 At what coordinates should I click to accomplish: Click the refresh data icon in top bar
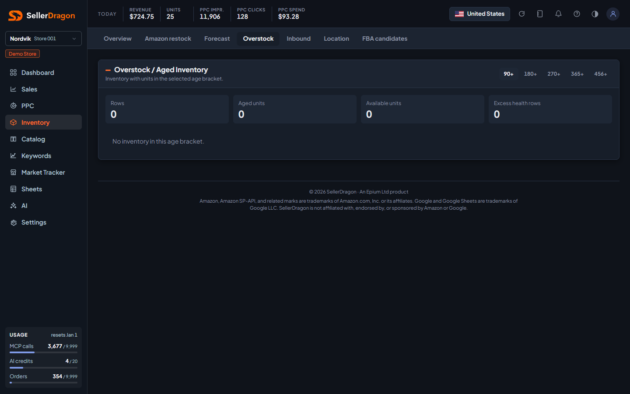(x=521, y=14)
